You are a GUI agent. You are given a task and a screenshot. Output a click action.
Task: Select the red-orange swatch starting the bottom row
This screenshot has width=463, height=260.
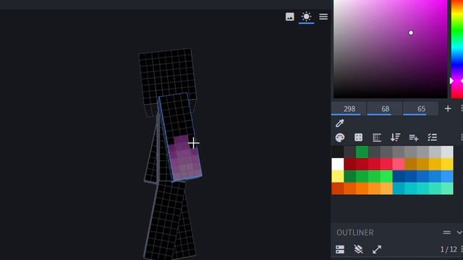coord(338,188)
